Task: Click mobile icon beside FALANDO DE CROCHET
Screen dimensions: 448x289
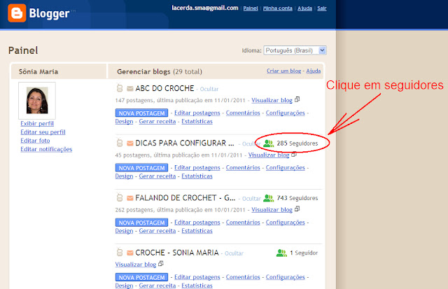Action: [120, 197]
